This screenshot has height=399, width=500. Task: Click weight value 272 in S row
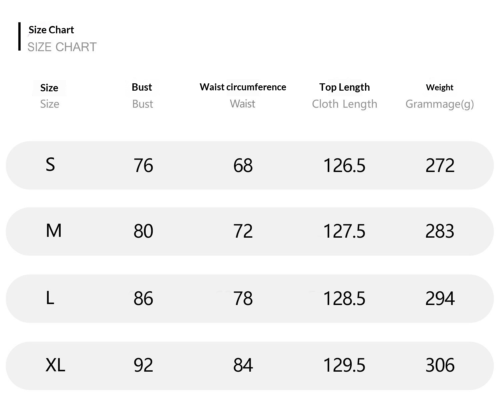click(440, 165)
